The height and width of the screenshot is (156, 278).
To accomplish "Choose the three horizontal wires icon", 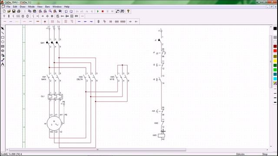I will (66, 22).
